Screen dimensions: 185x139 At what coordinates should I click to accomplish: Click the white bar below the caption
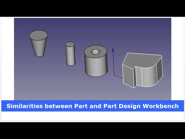pyautogui.click(x=92, y=116)
